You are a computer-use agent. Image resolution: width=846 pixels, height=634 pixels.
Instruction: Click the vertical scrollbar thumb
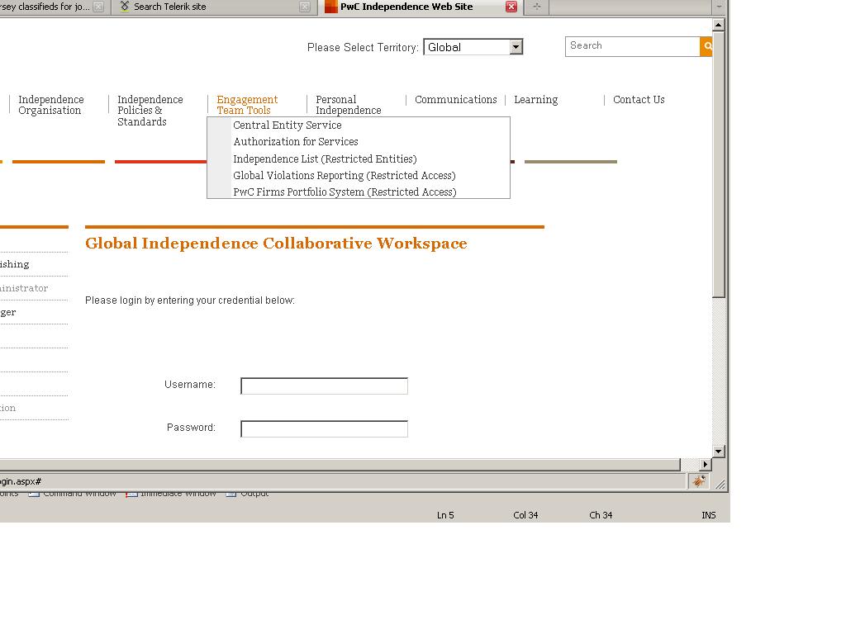pos(718,164)
